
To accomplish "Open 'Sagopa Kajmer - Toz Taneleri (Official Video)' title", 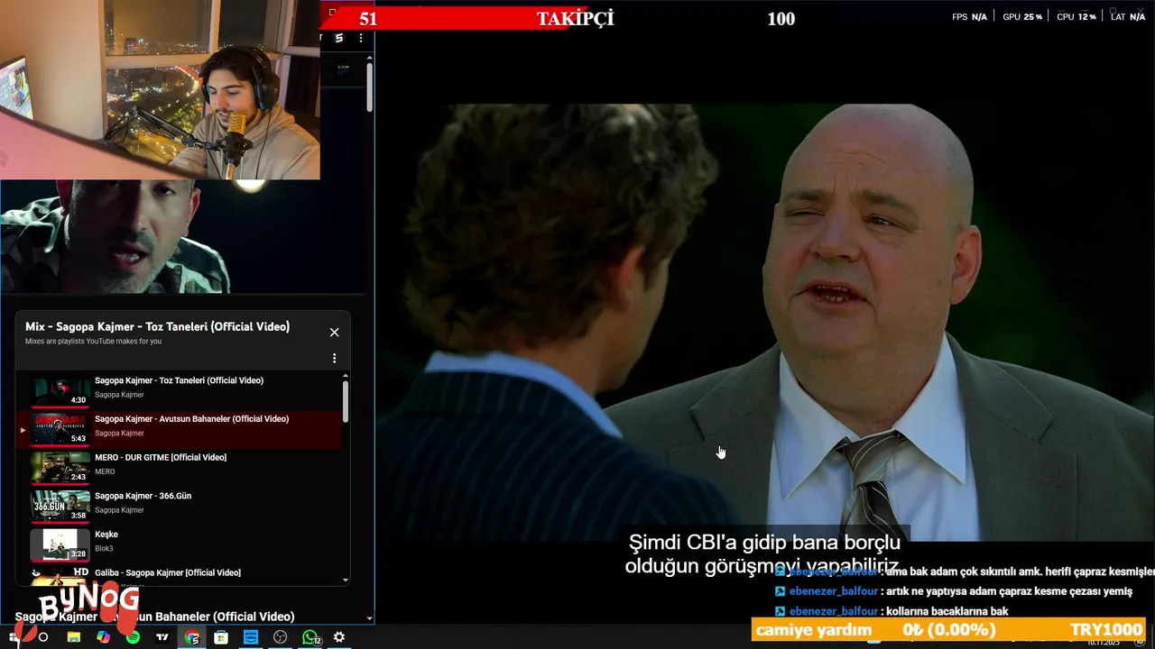I will point(179,380).
